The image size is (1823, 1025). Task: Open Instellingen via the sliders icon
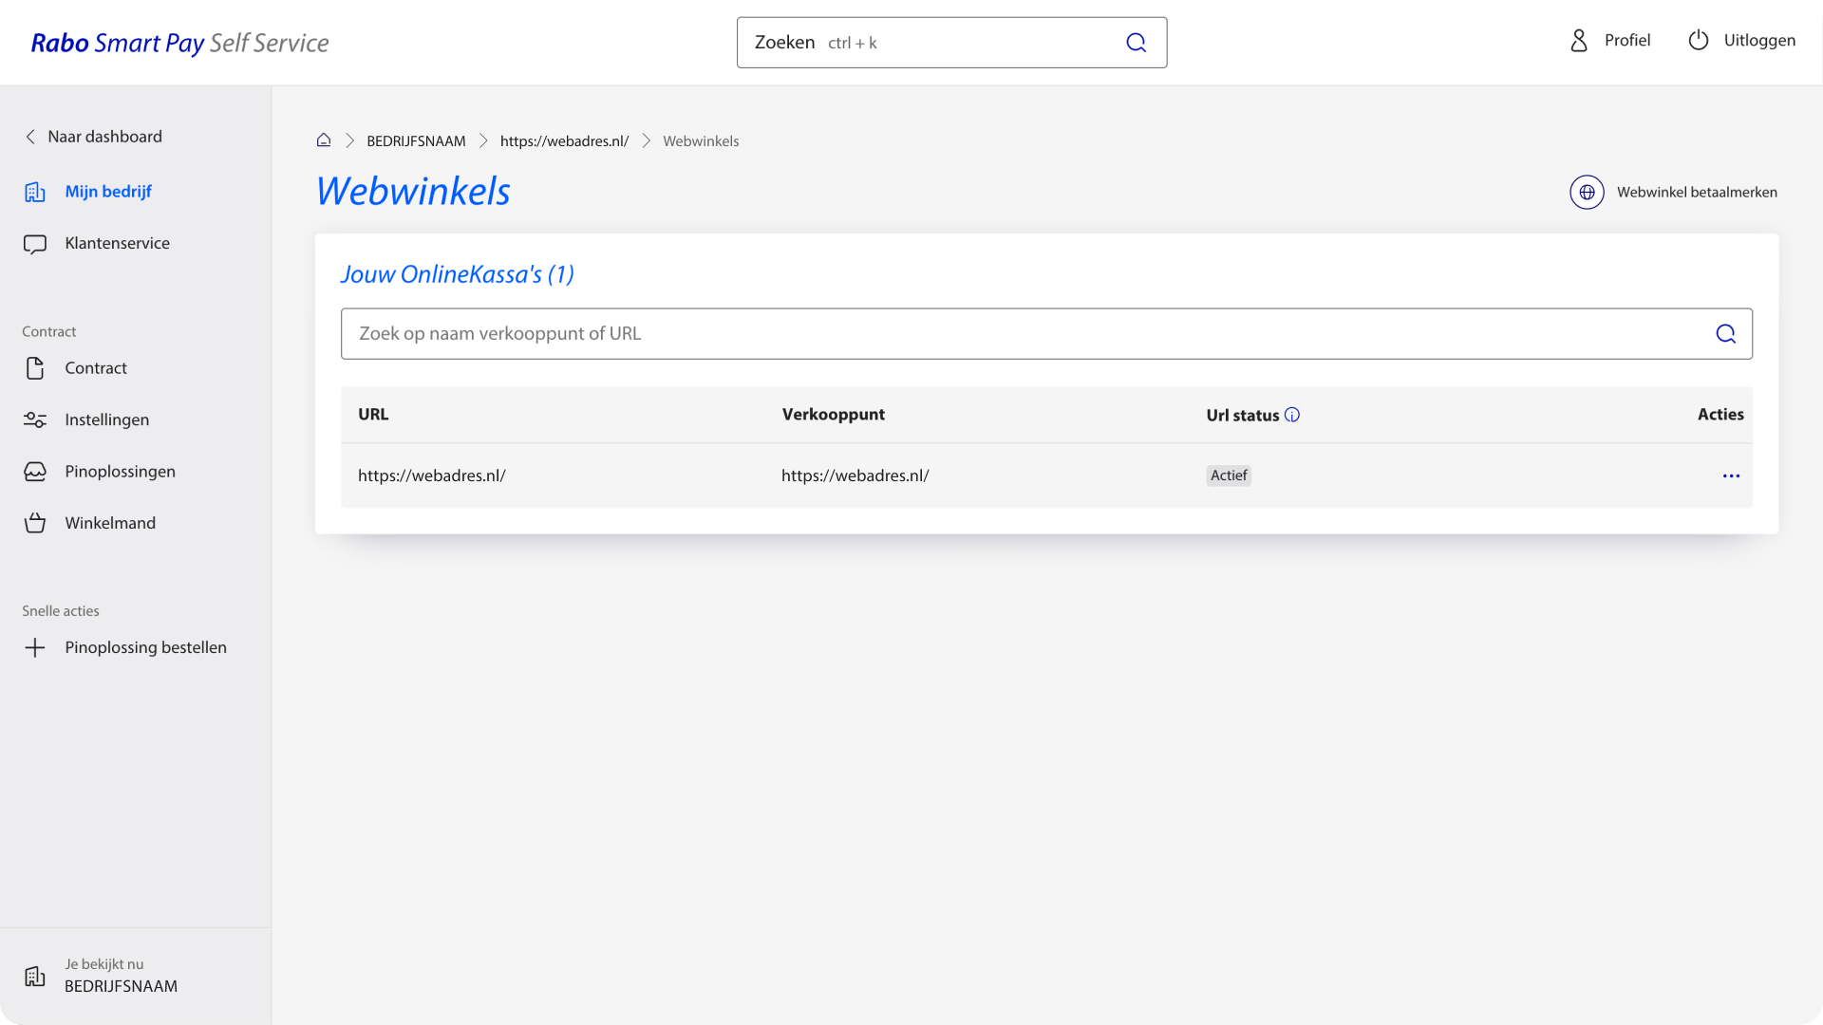point(35,419)
